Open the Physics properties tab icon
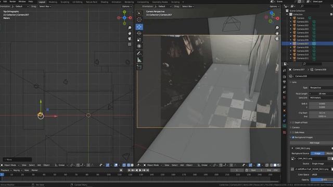Viewport: 333px width, 187px height. point(285,116)
